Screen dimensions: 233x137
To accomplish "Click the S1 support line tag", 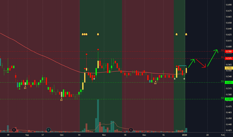I will tap(222, 81).
